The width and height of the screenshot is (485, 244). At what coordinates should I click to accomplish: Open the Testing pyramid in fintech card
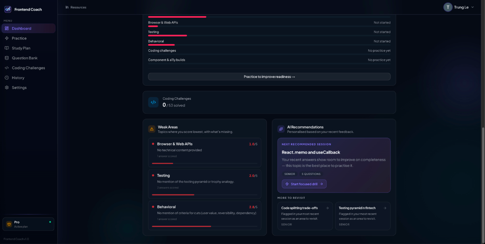coord(363,216)
